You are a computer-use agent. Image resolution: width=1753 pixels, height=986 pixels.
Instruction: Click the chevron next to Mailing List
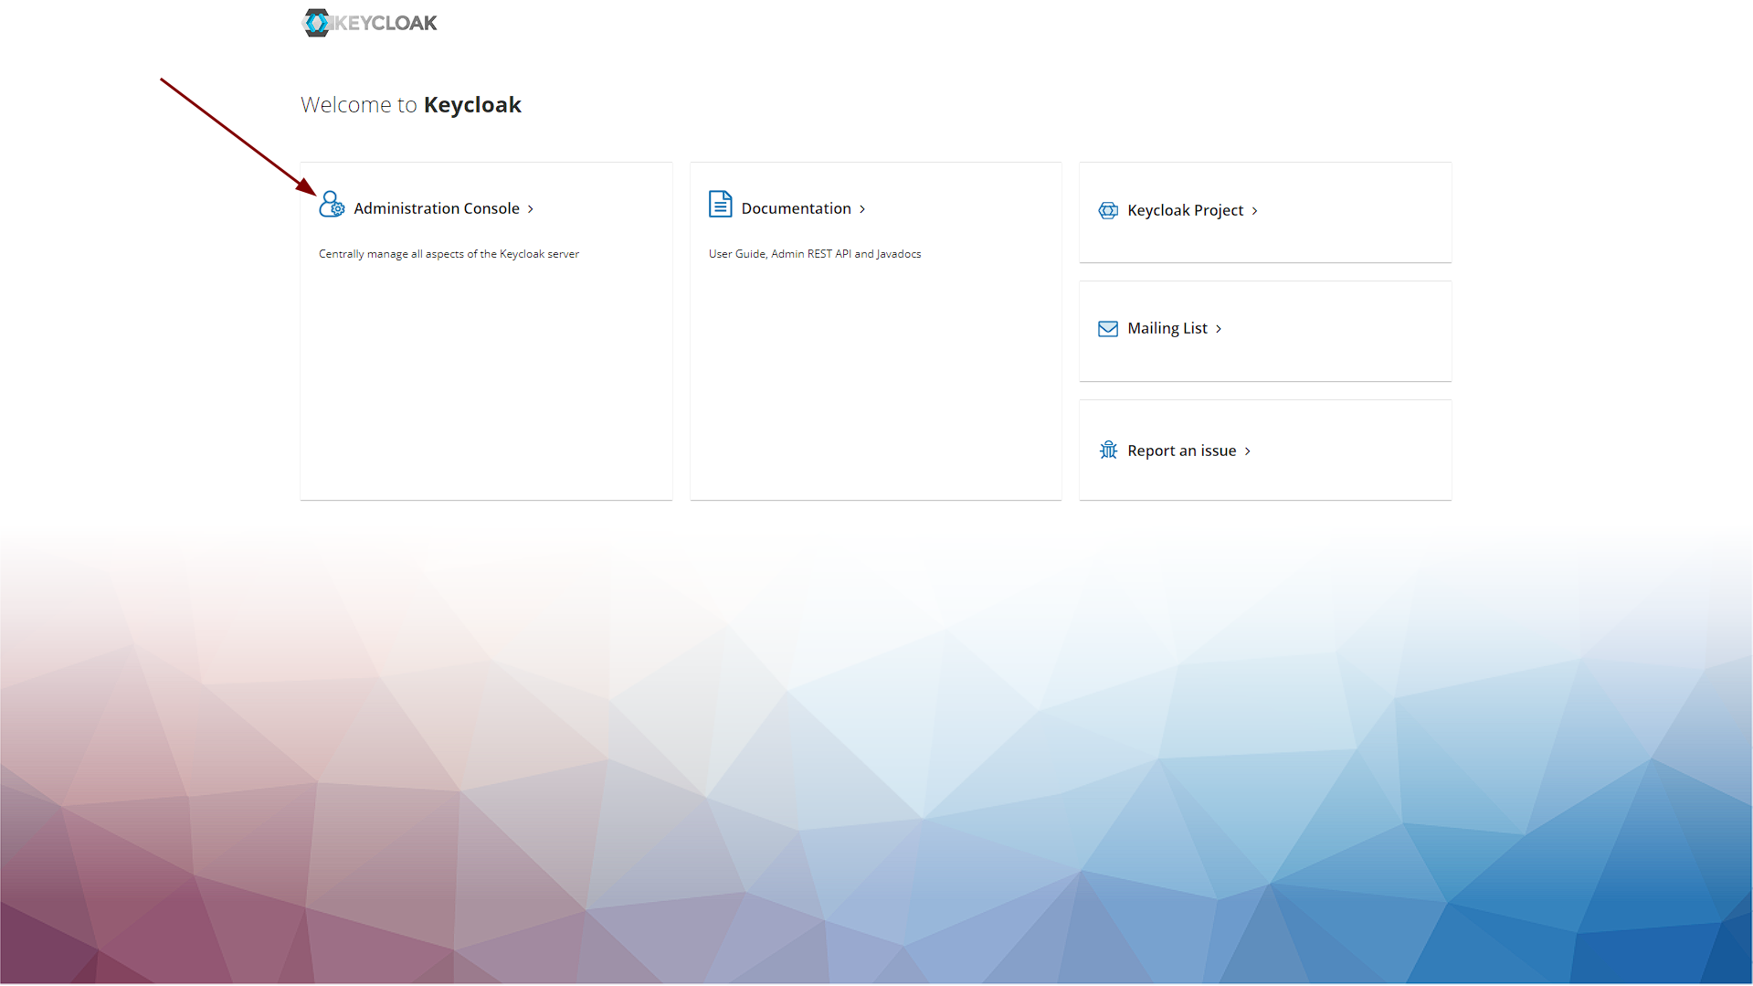1219,329
